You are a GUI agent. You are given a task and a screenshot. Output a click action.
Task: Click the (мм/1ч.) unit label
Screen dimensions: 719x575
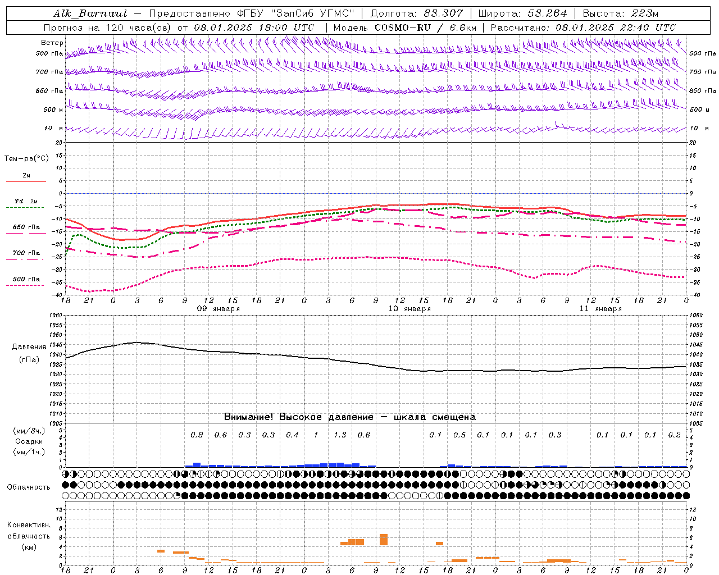click(x=29, y=452)
